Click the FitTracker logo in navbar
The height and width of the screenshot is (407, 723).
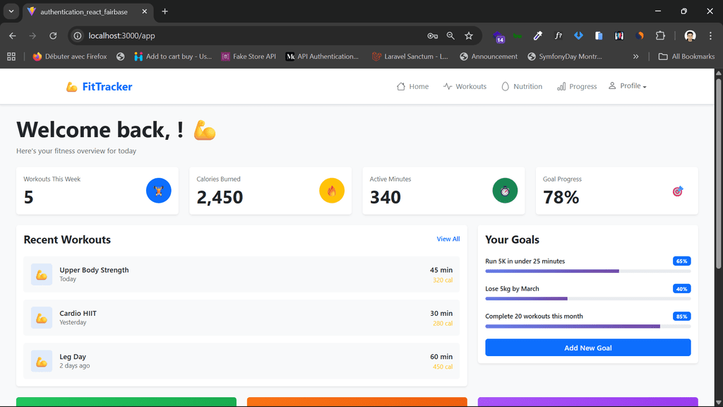(x=99, y=87)
